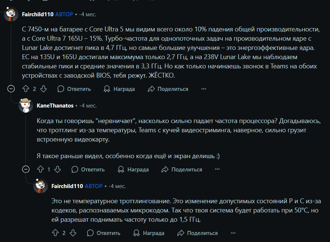Reply to Fairchild110's first comment
The image size is (330, 242).
coord(74,89)
